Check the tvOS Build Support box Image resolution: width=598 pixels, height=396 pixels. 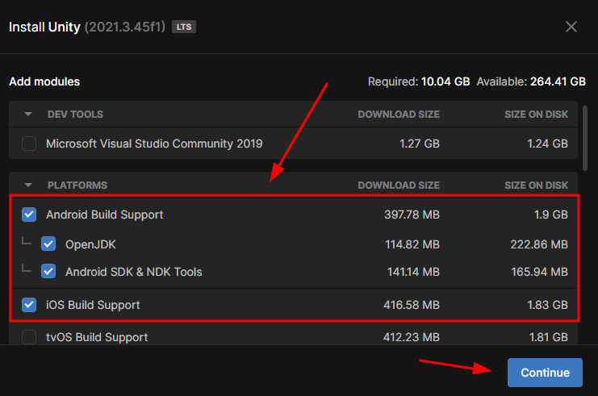[x=29, y=337]
